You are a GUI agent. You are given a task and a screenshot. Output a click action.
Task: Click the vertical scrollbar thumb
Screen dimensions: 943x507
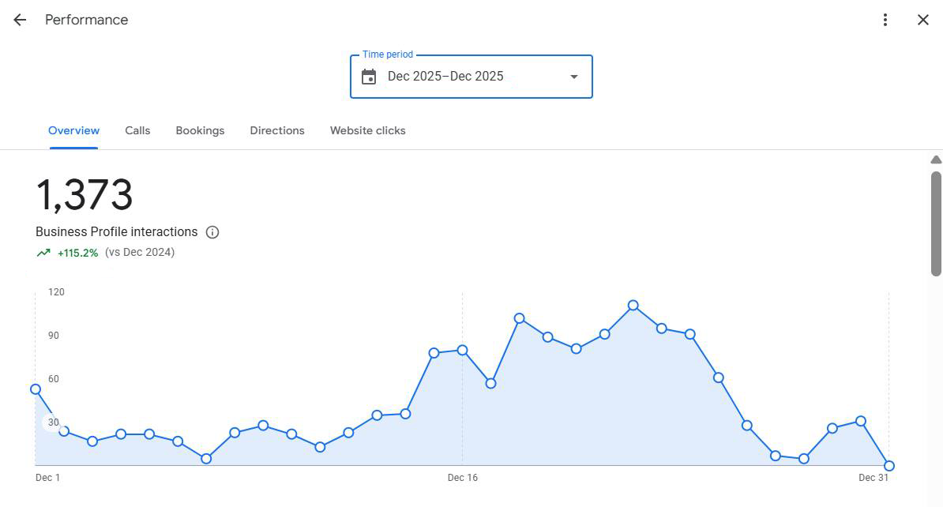coord(936,223)
